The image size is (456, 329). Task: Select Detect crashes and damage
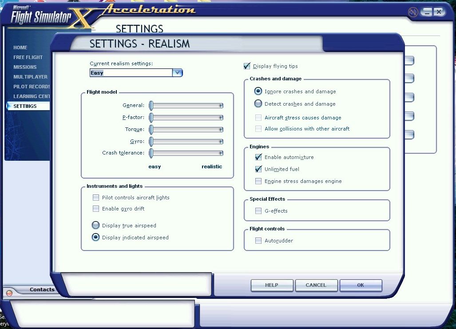point(258,103)
